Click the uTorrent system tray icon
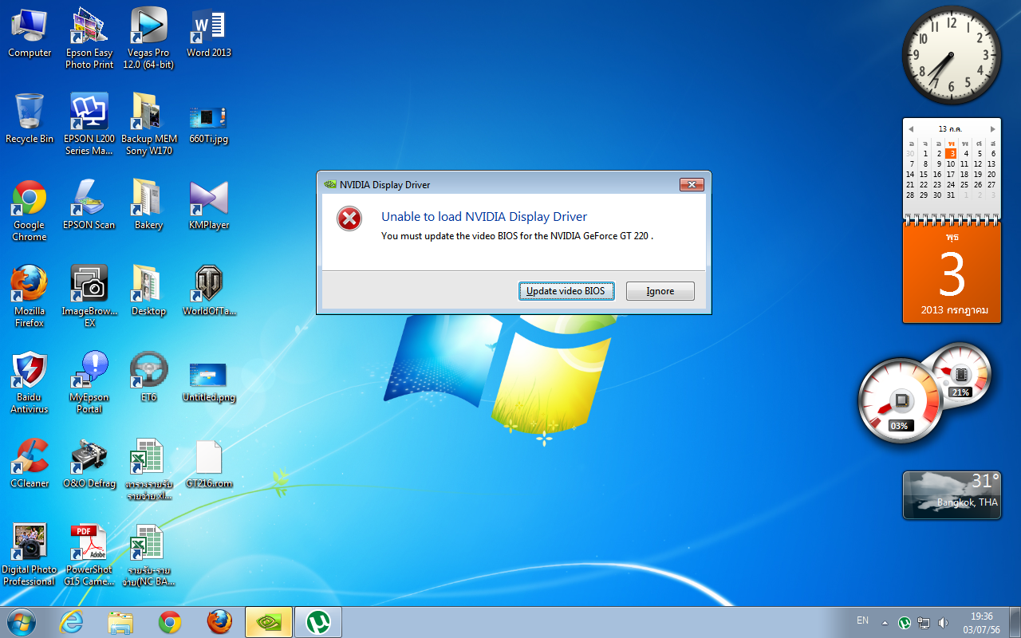Screen dimensions: 1021x638 click(x=905, y=622)
